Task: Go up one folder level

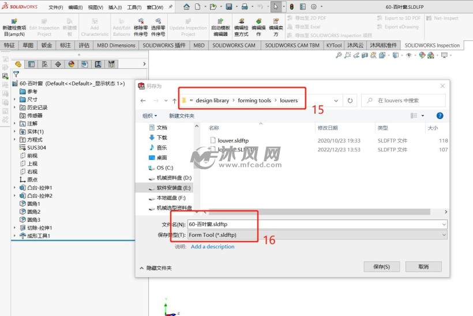Action: pyautogui.click(x=174, y=101)
